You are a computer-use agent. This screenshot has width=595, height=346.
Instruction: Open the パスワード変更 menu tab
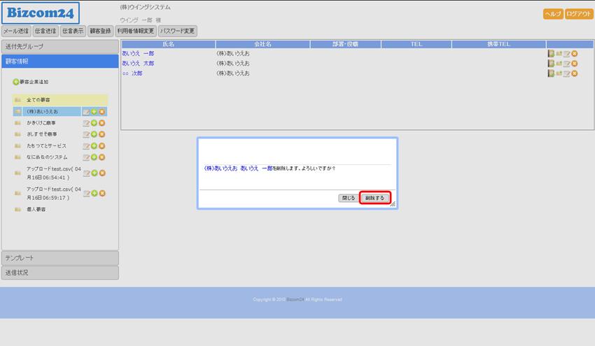pyautogui.click(x=178, y=31)
